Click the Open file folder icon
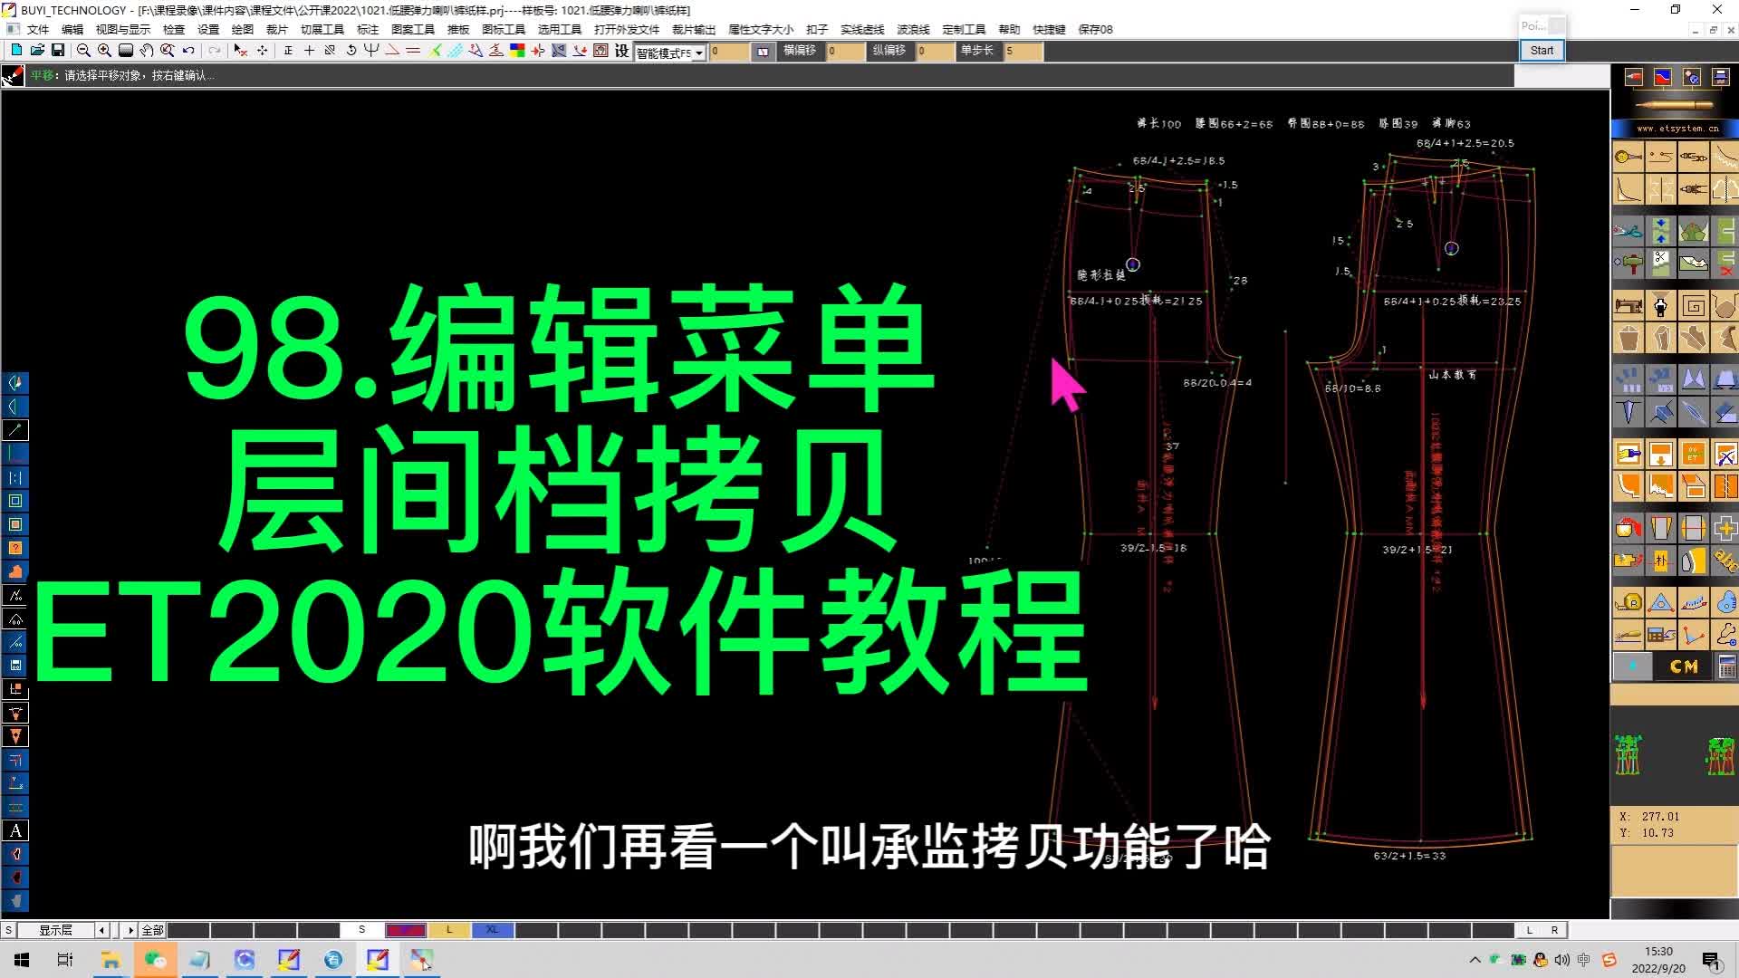This screenshot has width=1739, height=978. [37, 51]
